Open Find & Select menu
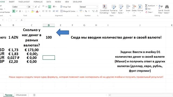173x97 pixels. tap(167, 9)
